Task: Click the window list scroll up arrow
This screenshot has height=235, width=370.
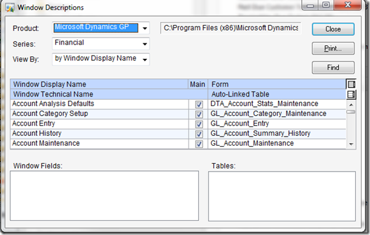Action: click(351, 105)
